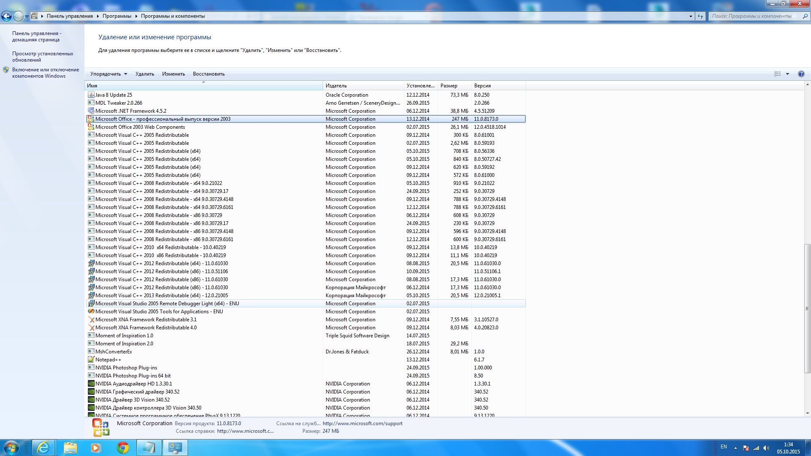Click the Java 8 Update 25 icon
811x456 pixels.
click(91, 95)
